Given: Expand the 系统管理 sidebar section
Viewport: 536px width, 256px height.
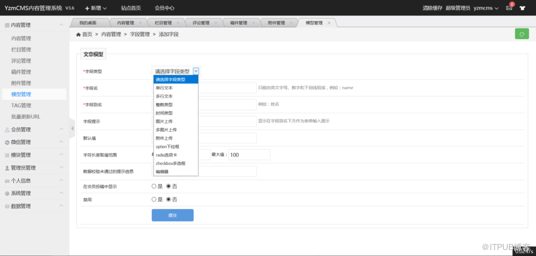Looking at the screenshot, I should [34, 193].
